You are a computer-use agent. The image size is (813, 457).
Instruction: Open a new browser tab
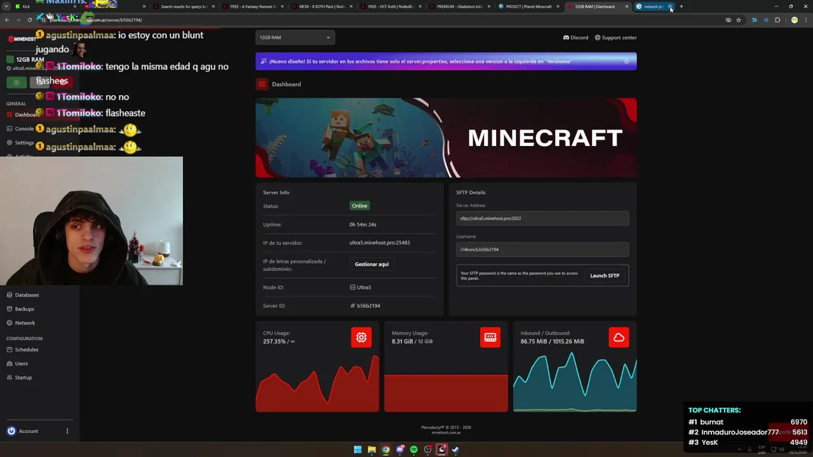pos(681,6)
